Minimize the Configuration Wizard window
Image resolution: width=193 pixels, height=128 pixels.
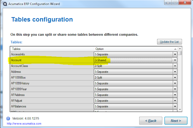tap(168, 2)
